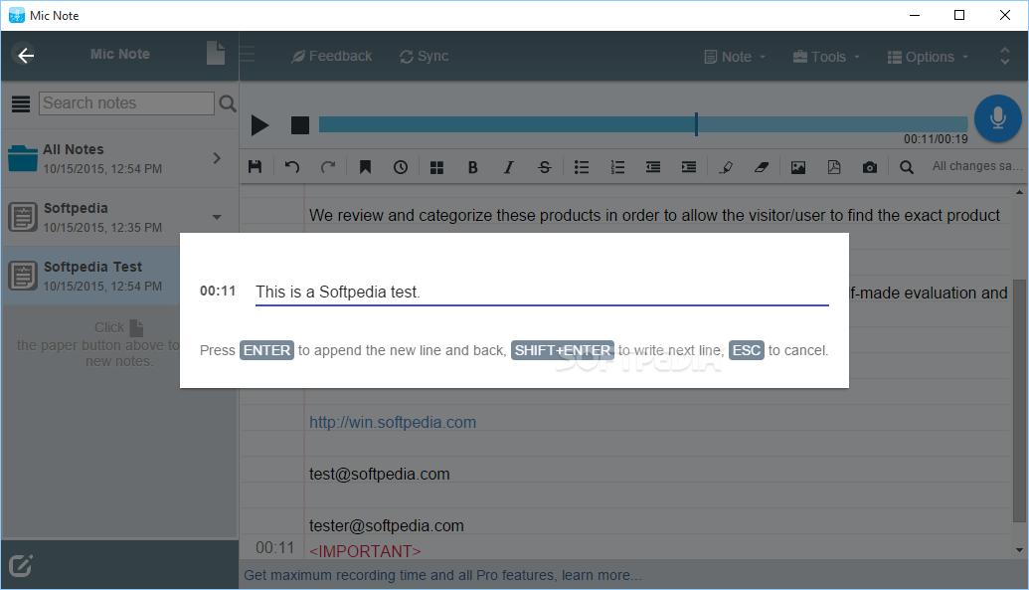Image resolution: width=1029 pixels, height=590 pixels.
Task: Open the Softpedia Test note
Action: pyautogui.click(x=90, y=276)
